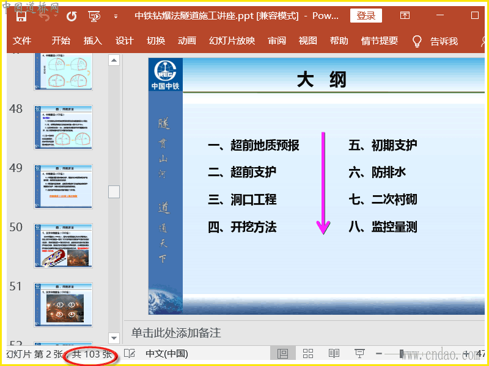Start slideshow from beginning icon
Viewport: 489px width, 366px height.
point(94,16)
